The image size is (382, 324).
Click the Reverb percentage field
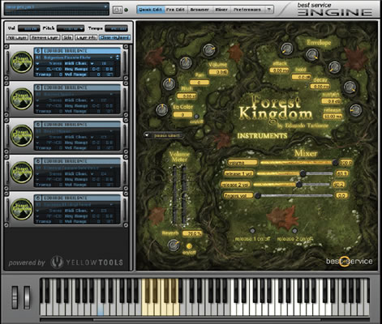(192, 233)
